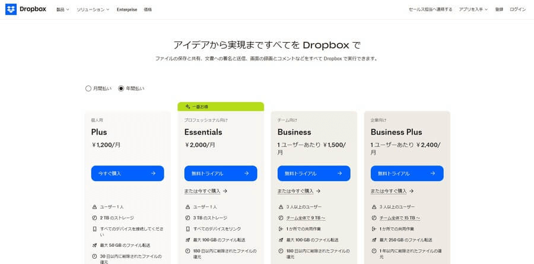Select the 年間払い radio button
The height and width of the screenshot is (264, 534).
(121, 88)
